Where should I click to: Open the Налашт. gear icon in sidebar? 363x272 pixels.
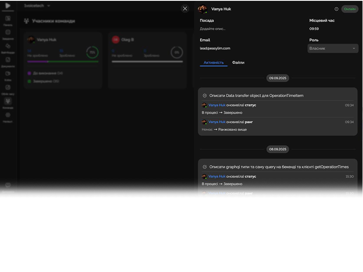pyautogui.click(x=8, y=115)
